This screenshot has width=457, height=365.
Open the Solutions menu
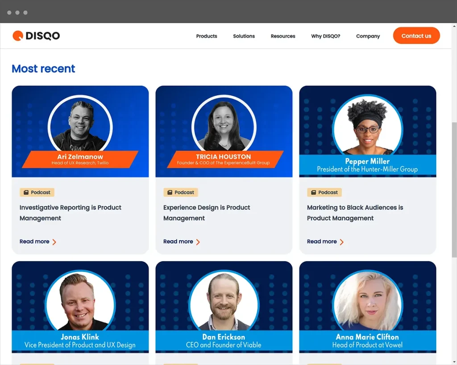point(244,36)
